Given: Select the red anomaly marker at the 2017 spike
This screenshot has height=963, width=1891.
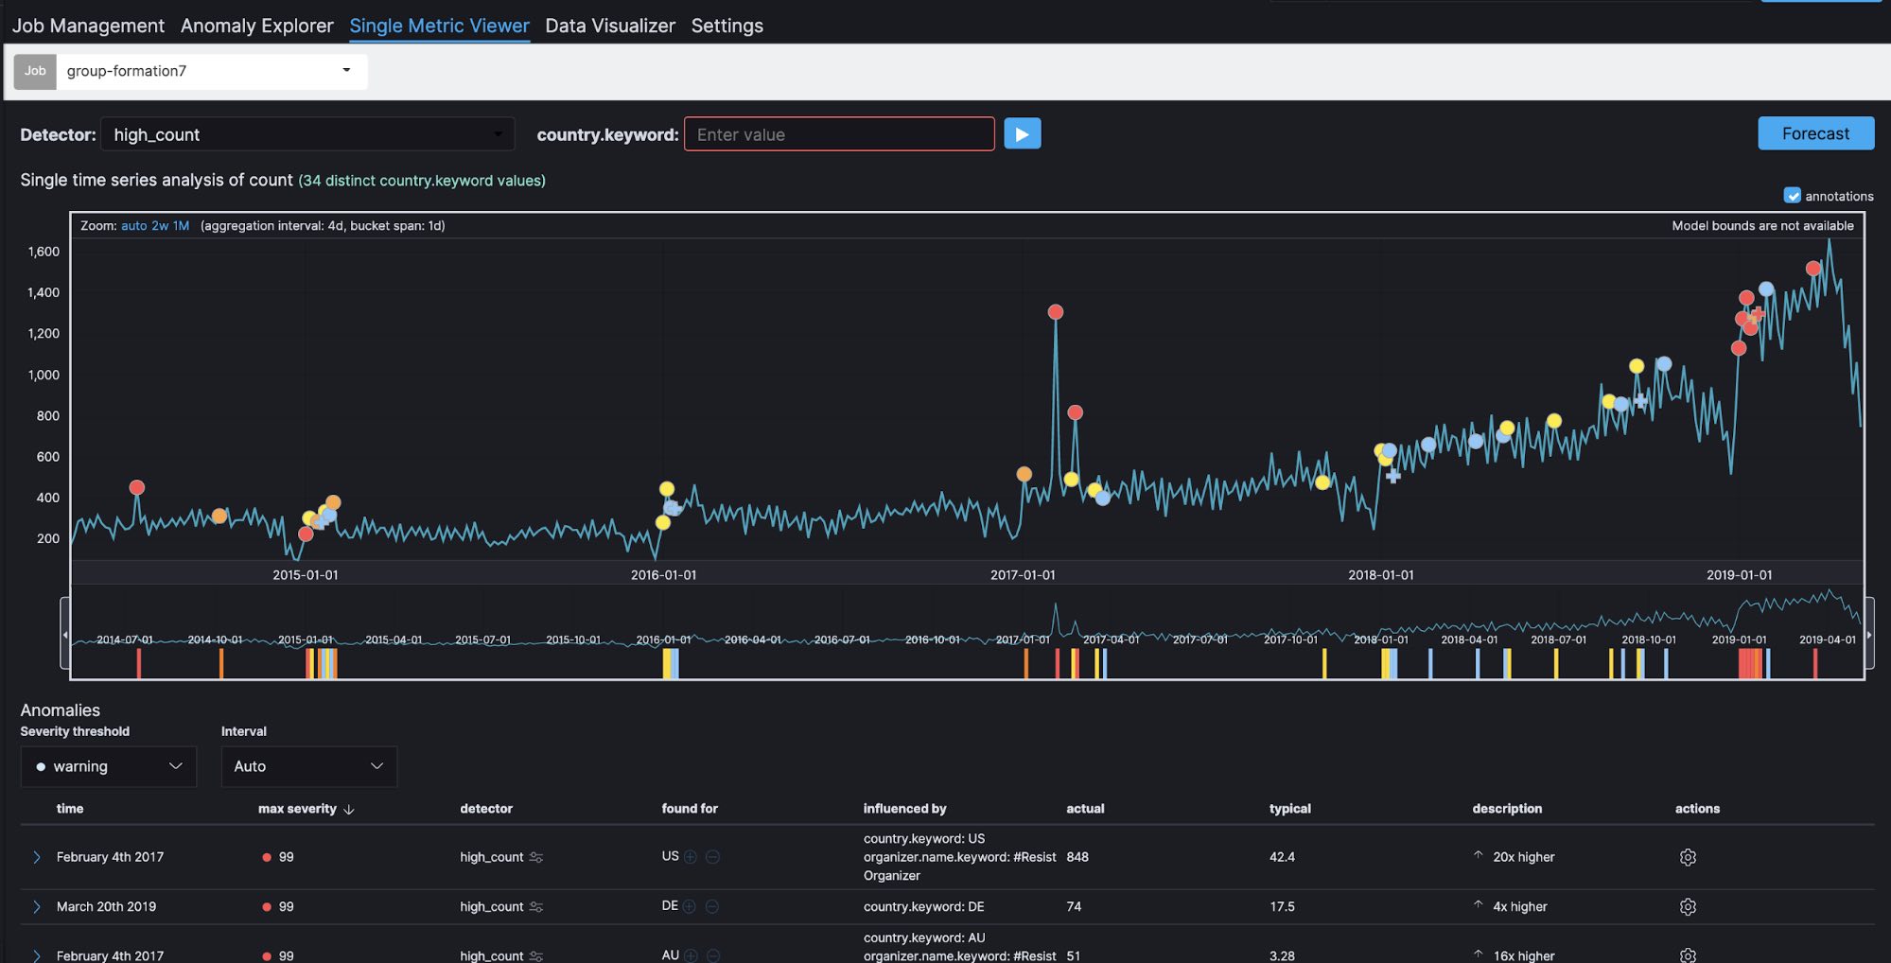Looking at the screenshot, I should (x=1056, y=310).
